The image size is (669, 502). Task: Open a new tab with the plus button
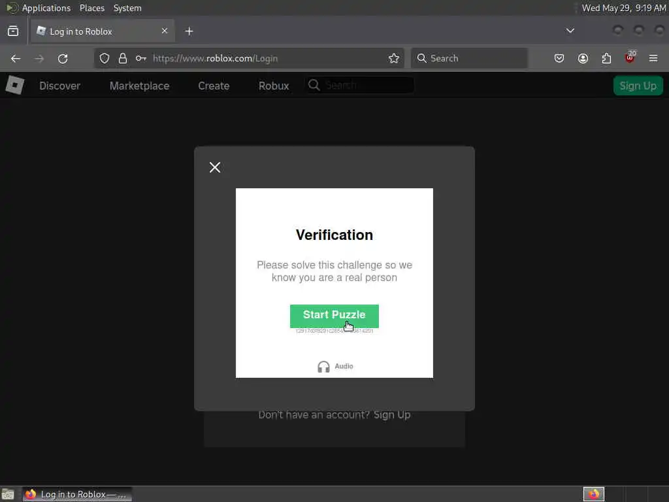pos(189,31)
